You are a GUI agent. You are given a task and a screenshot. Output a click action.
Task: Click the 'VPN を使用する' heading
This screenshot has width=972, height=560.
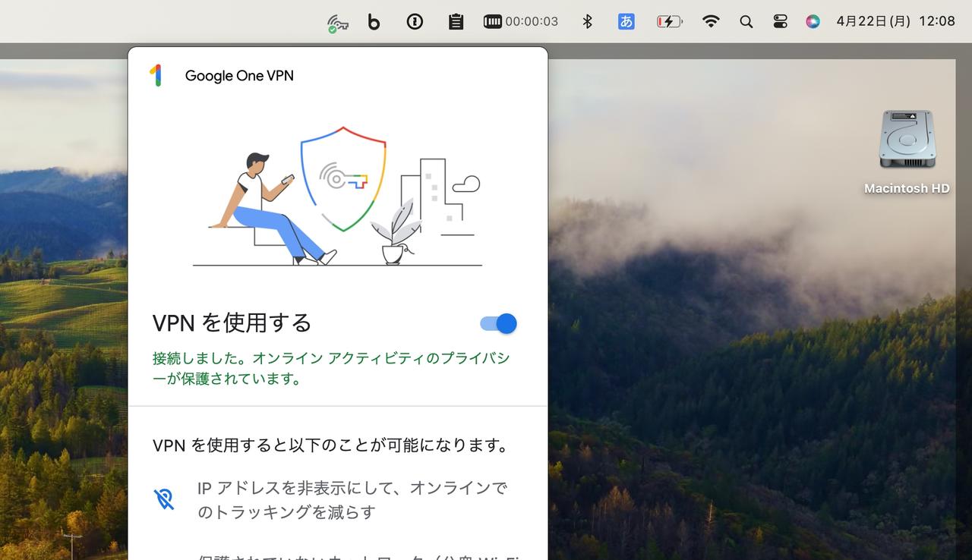coord(232,323)
